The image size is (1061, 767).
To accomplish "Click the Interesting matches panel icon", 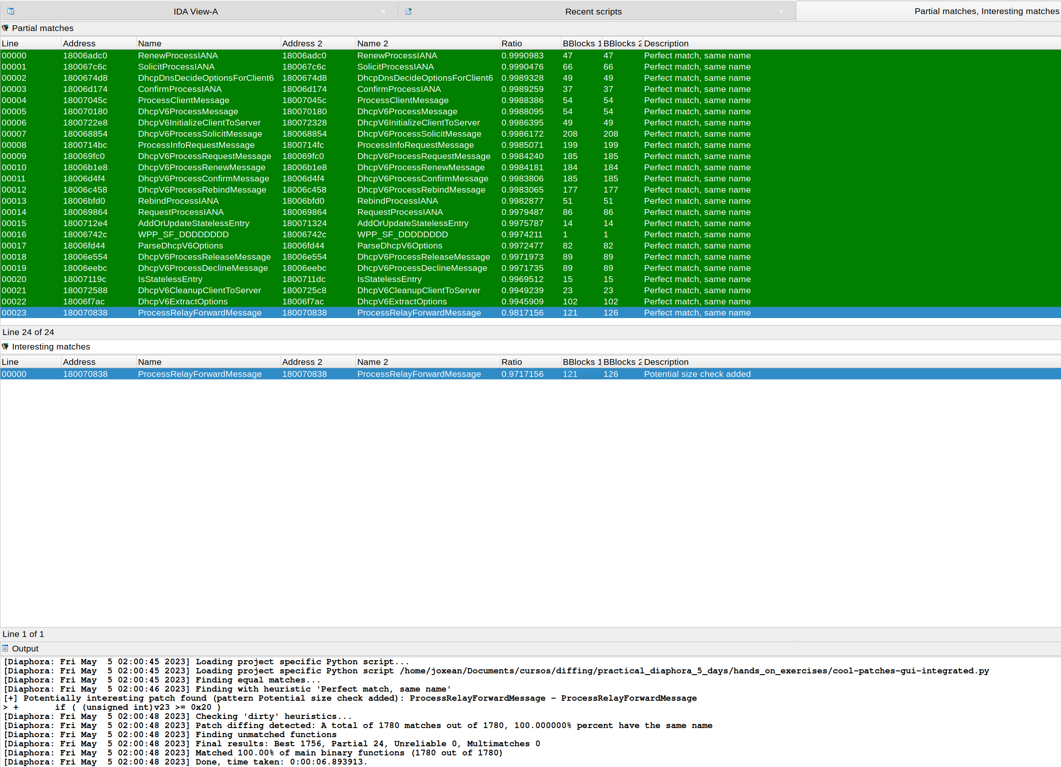I will click(5, 346).
